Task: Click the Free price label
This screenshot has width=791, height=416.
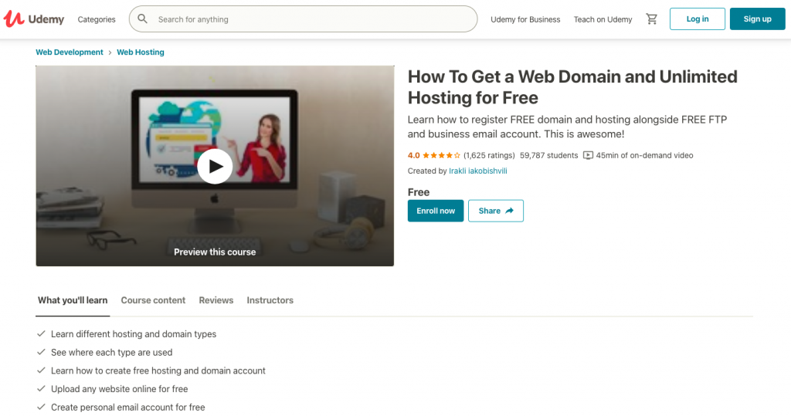Action: pyautogui.click(x=419, y=192)
